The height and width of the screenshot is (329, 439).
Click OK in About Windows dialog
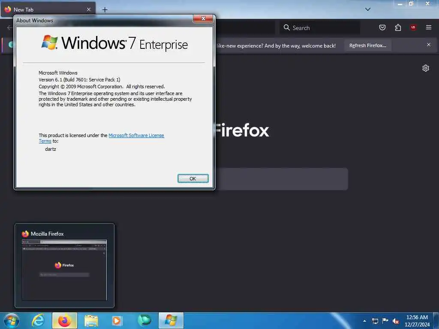193,179
